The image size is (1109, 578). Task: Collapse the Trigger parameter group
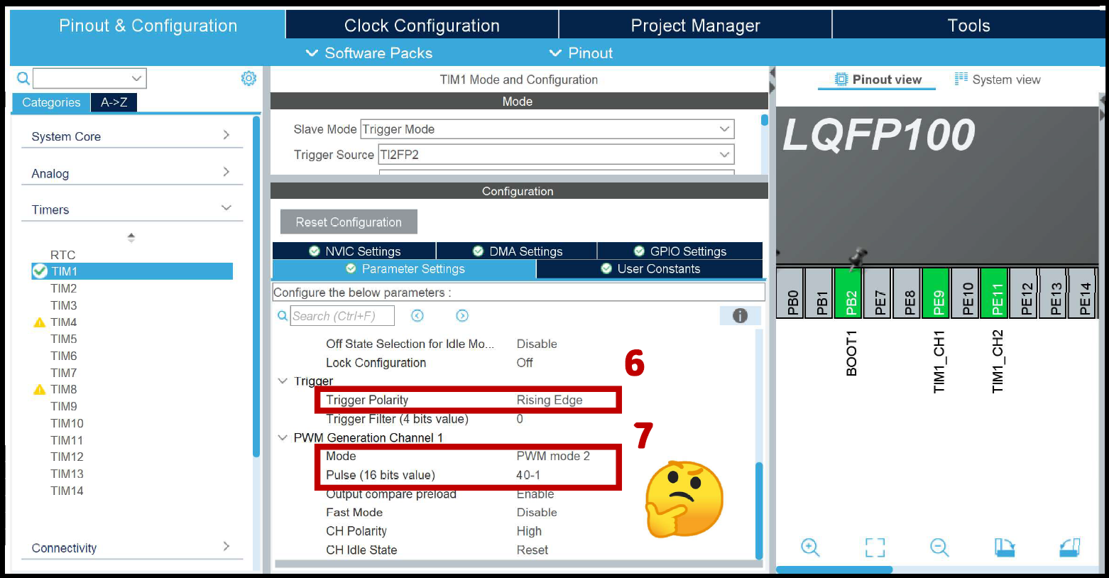pos(283,381)
